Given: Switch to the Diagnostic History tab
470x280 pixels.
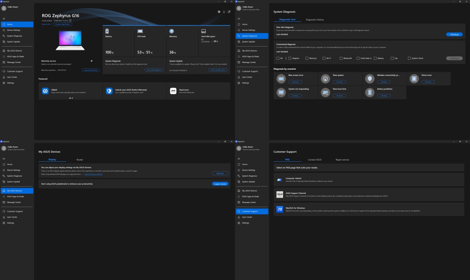Looking at the screenshot, I should (x=315, y=19).
